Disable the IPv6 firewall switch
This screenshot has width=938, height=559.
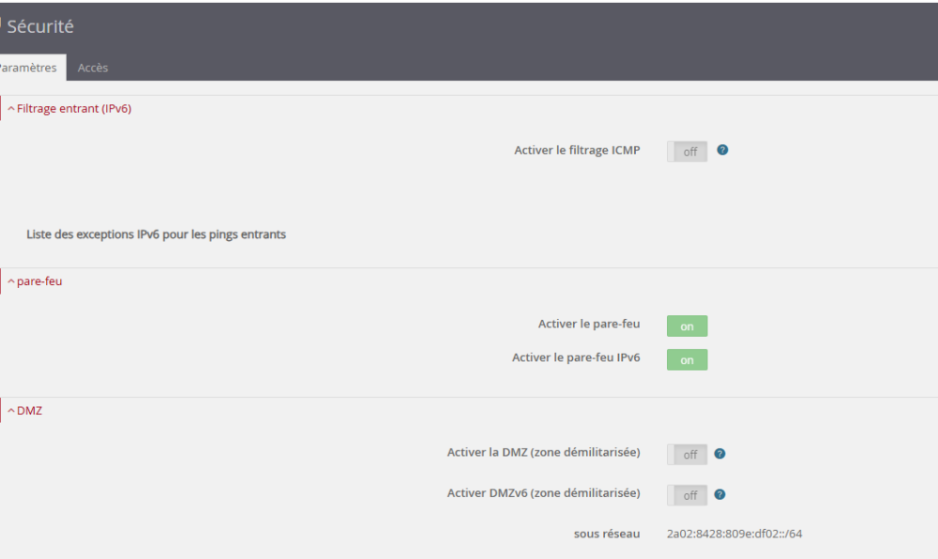[688, 360]
